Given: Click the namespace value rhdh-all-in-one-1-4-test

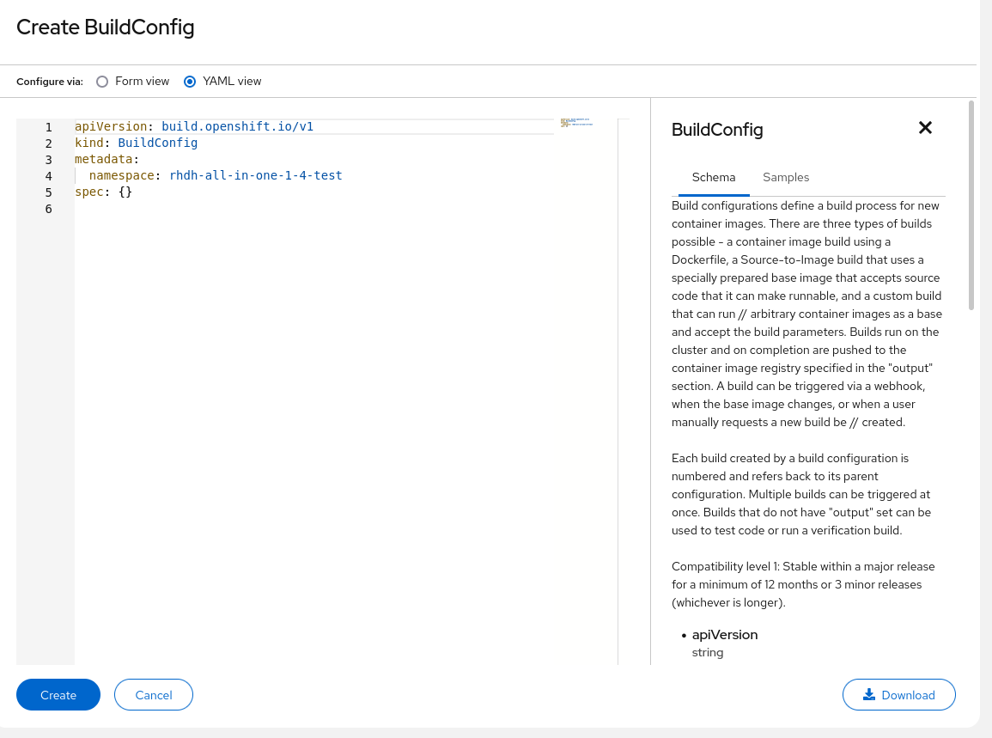Looking at the screenshot, I should pos(256,176).
